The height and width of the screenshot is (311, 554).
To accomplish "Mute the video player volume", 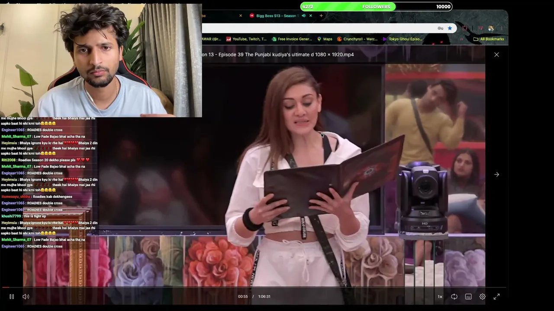I will click(x=26, y=296).
